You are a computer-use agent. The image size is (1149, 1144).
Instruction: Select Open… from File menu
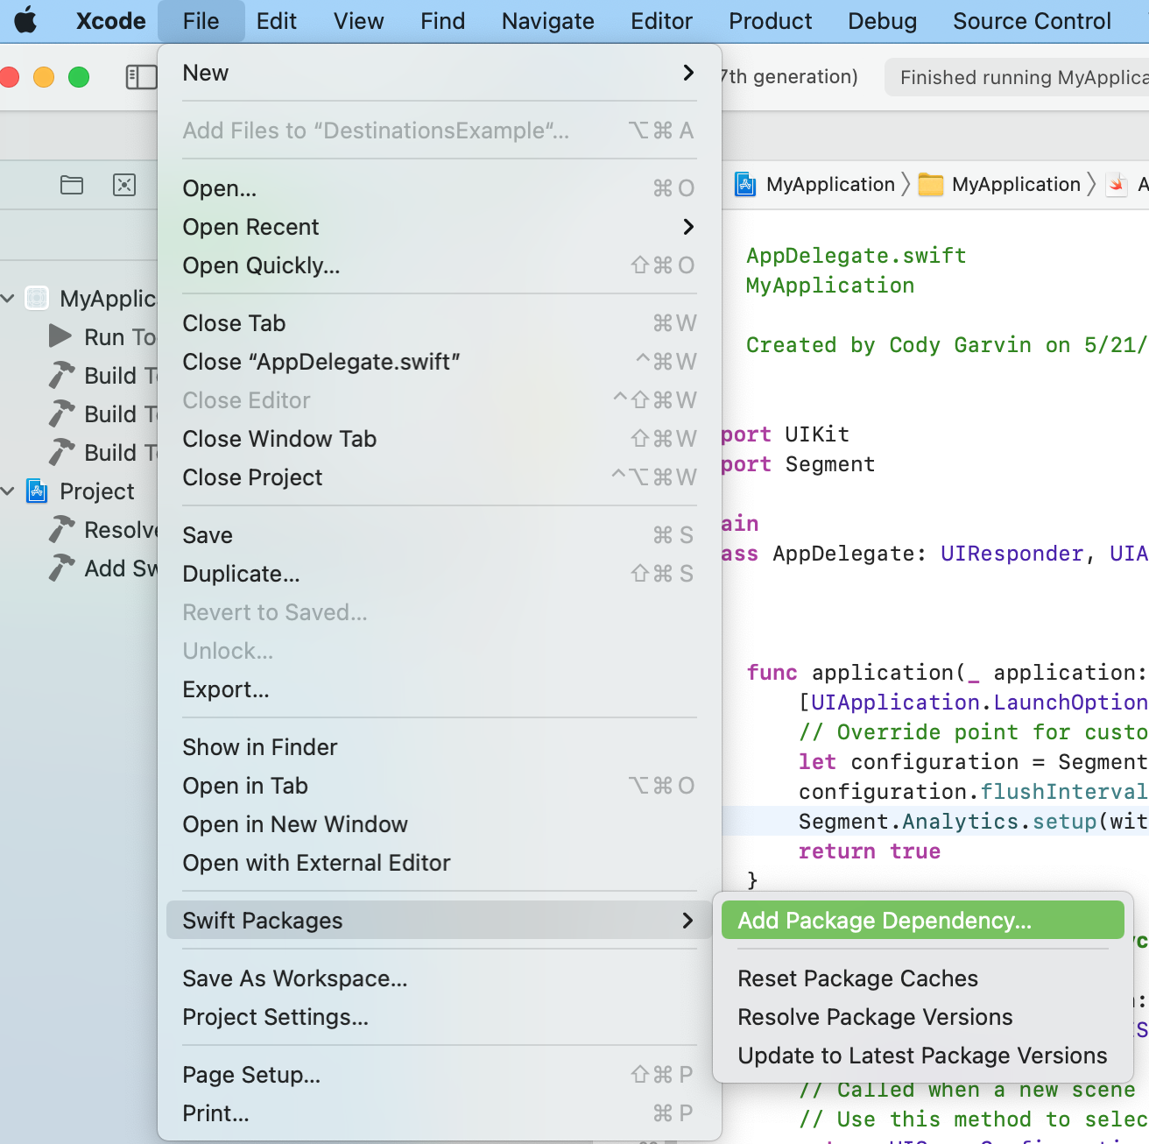point(439,188)
